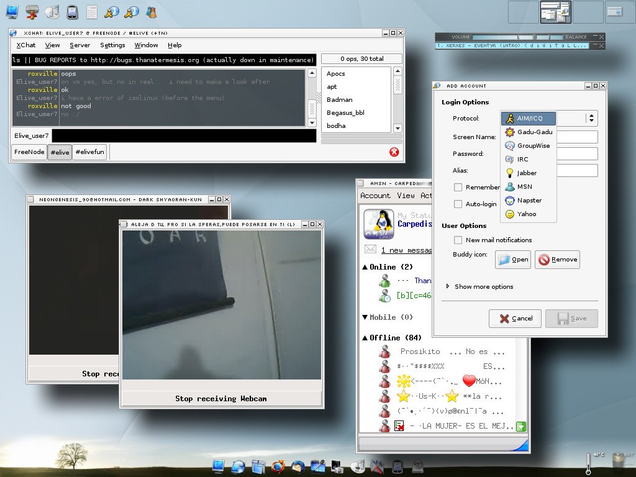Open the globe network icon in bottom dock
636x477 pixels.
coord(238,466)
